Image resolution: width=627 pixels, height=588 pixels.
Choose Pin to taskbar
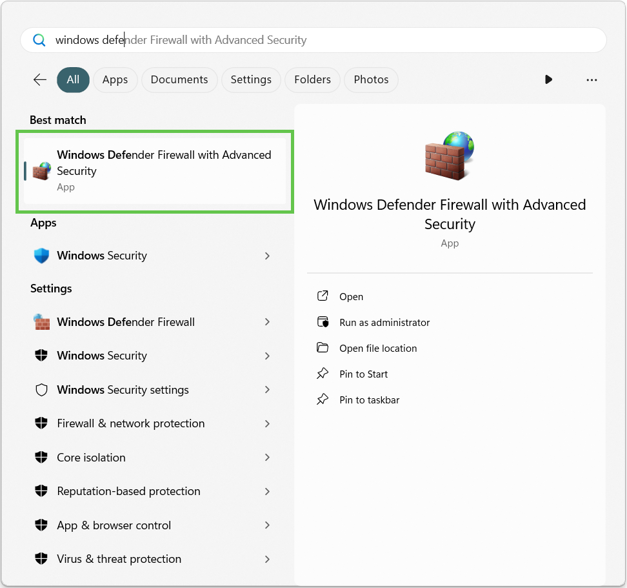[370, 400]
